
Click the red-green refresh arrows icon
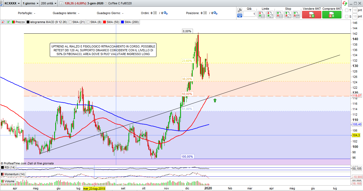pyautogui.click(x=345, y=3)
